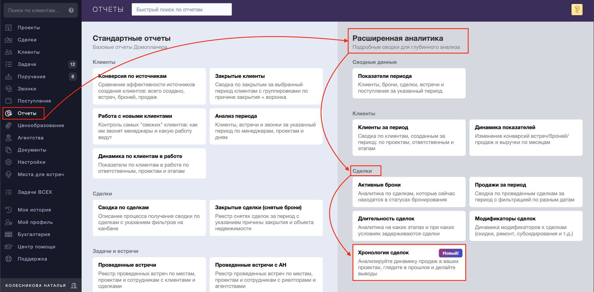Click the Звонки headset icon

pyautogui.click(x=9, y=89)
